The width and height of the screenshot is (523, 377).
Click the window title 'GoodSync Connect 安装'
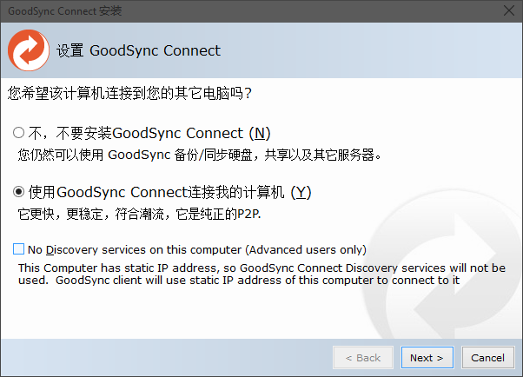64,11
